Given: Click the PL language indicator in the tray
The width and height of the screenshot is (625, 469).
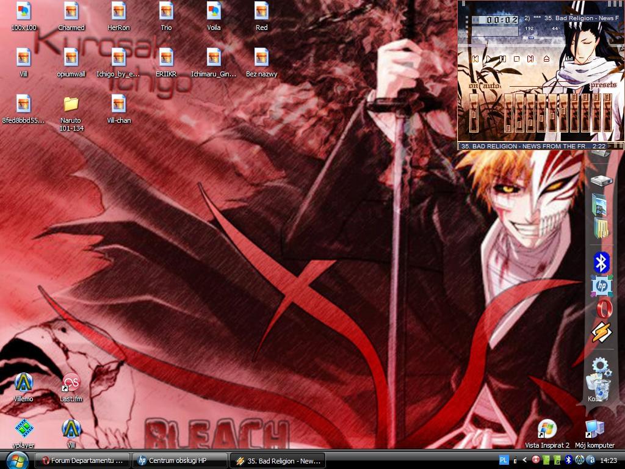Looking at the screenshot, I should tap(504, 460).
